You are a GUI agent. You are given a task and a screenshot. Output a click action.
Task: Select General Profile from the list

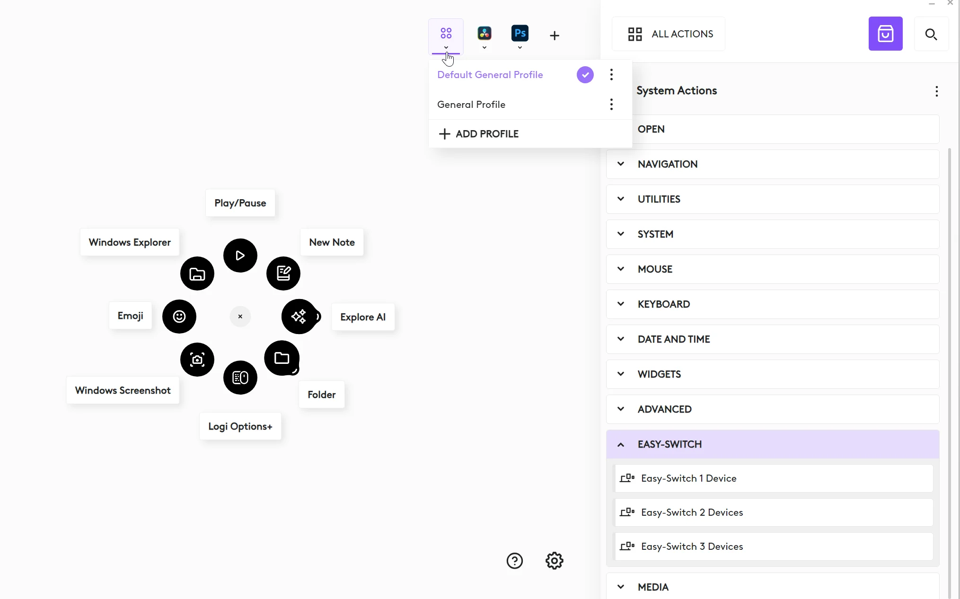[x=471, y=105]
